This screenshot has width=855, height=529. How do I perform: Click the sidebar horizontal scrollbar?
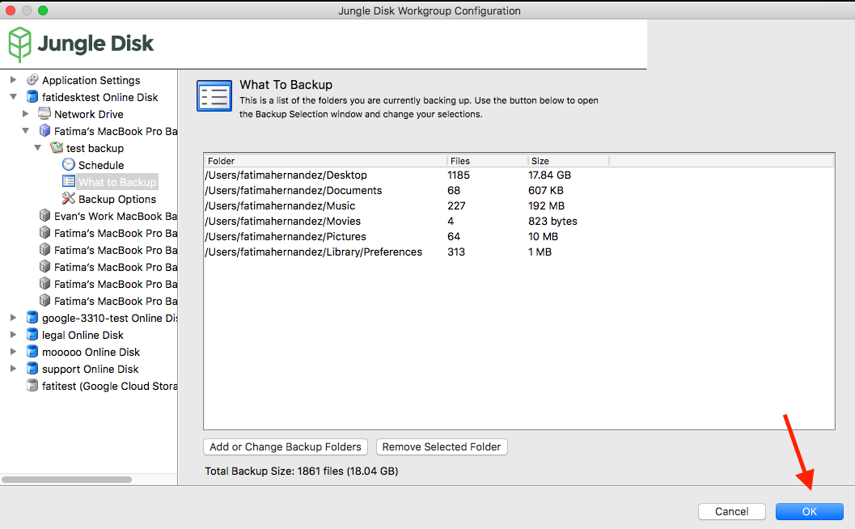66,480
